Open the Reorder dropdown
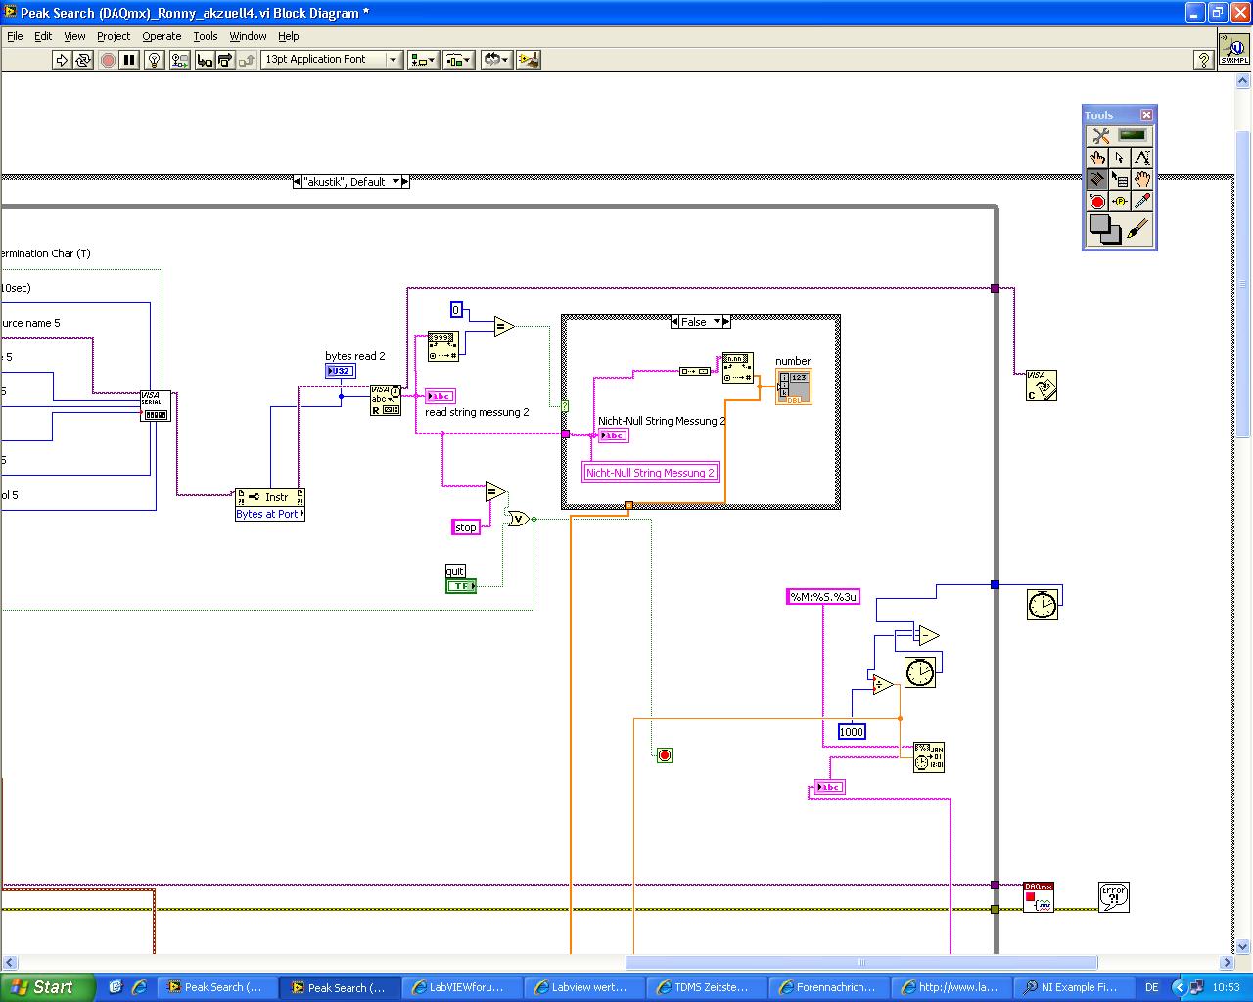Viewport: 1253px width, 1002px height. pos(496,60)
